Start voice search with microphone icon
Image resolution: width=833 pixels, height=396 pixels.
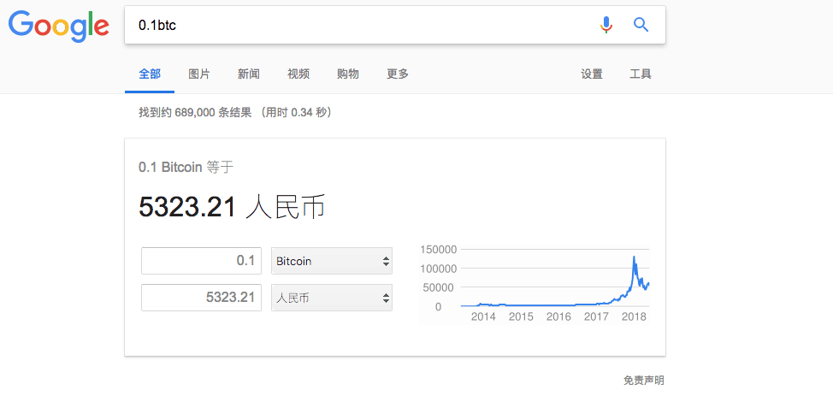tap(606, 25)
